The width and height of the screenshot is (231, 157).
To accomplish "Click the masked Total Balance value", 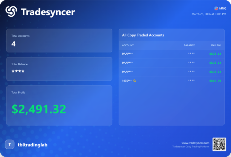I will (18, 72).
